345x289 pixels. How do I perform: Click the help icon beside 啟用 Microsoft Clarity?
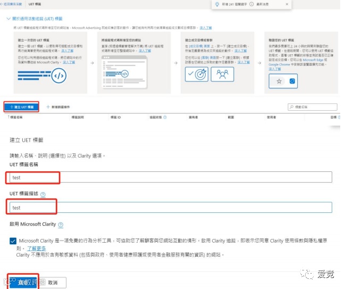[61, 225]
